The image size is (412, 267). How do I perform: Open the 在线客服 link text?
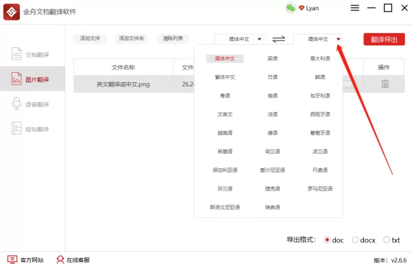pyautogui.click(x=78, y=260)
